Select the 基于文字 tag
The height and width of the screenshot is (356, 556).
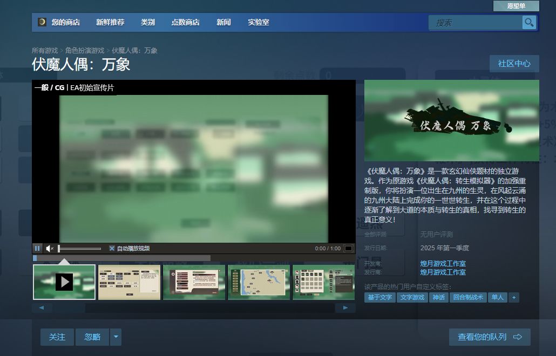[x=380, y=297]
